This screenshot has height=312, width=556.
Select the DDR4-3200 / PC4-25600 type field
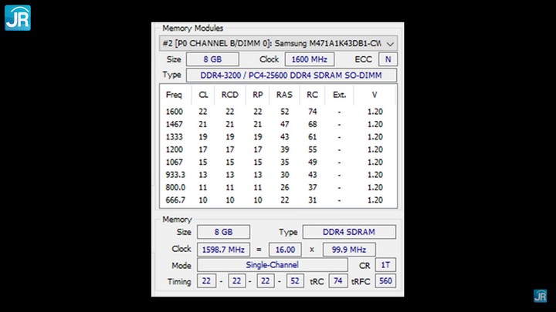(297, 75)
